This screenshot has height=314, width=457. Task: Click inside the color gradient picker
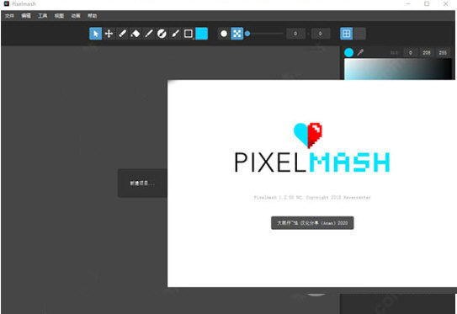tap(398, 69)
